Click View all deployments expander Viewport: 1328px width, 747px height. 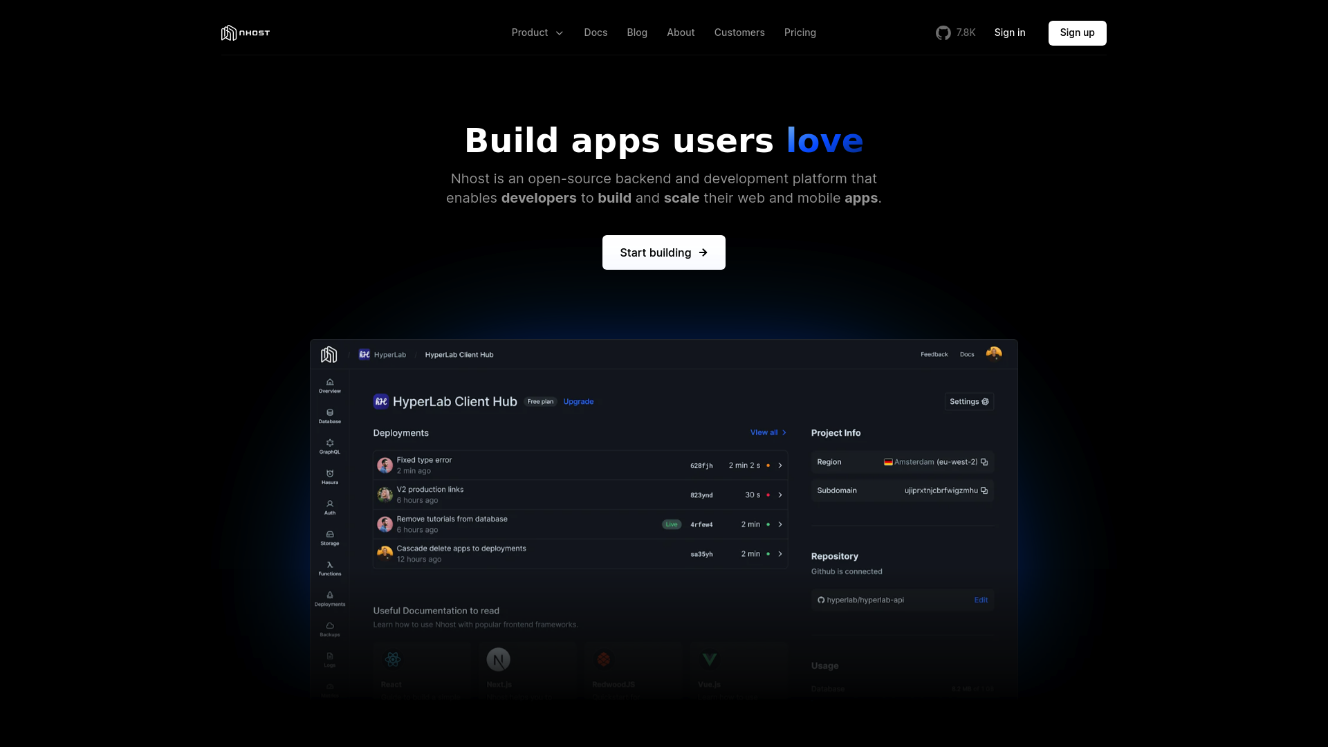coord(768,432)
